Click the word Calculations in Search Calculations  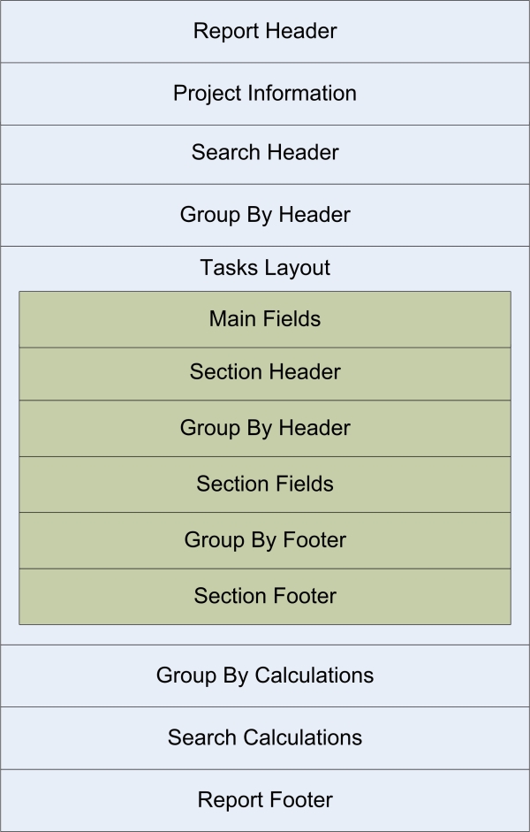coord(303,737)
